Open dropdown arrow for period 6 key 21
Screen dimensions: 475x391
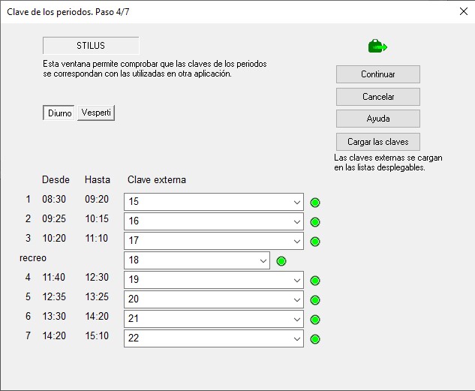tap(297, 319)
